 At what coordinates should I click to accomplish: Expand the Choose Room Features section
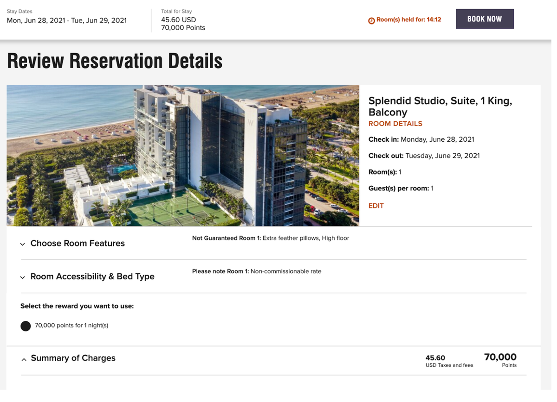tap(77, 243)
